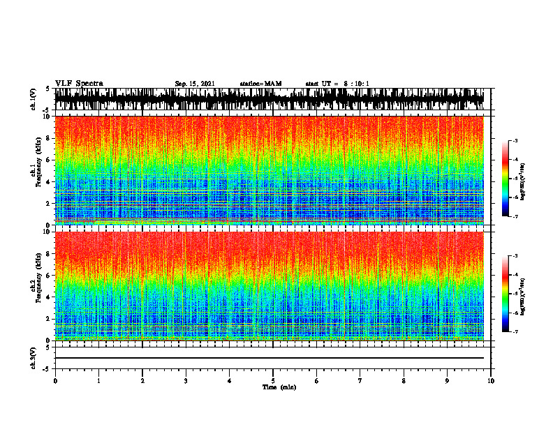Click the "ch.3(V)" axis label

click(x=34, y=358)
